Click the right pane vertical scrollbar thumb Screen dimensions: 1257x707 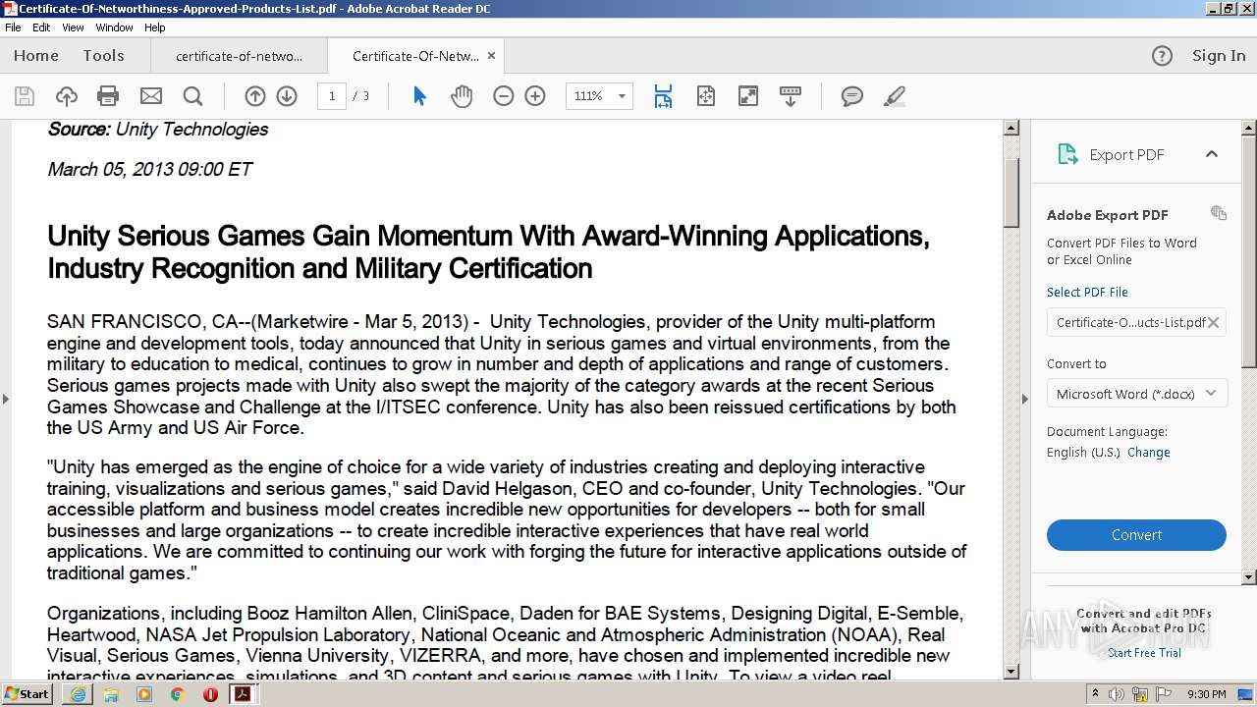pos(1249,252)
